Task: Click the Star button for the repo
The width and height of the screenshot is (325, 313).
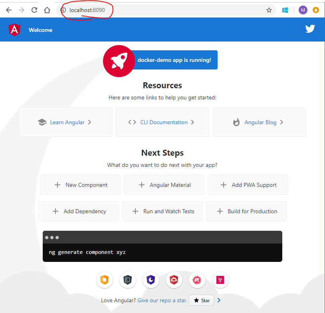Action: 202,300
